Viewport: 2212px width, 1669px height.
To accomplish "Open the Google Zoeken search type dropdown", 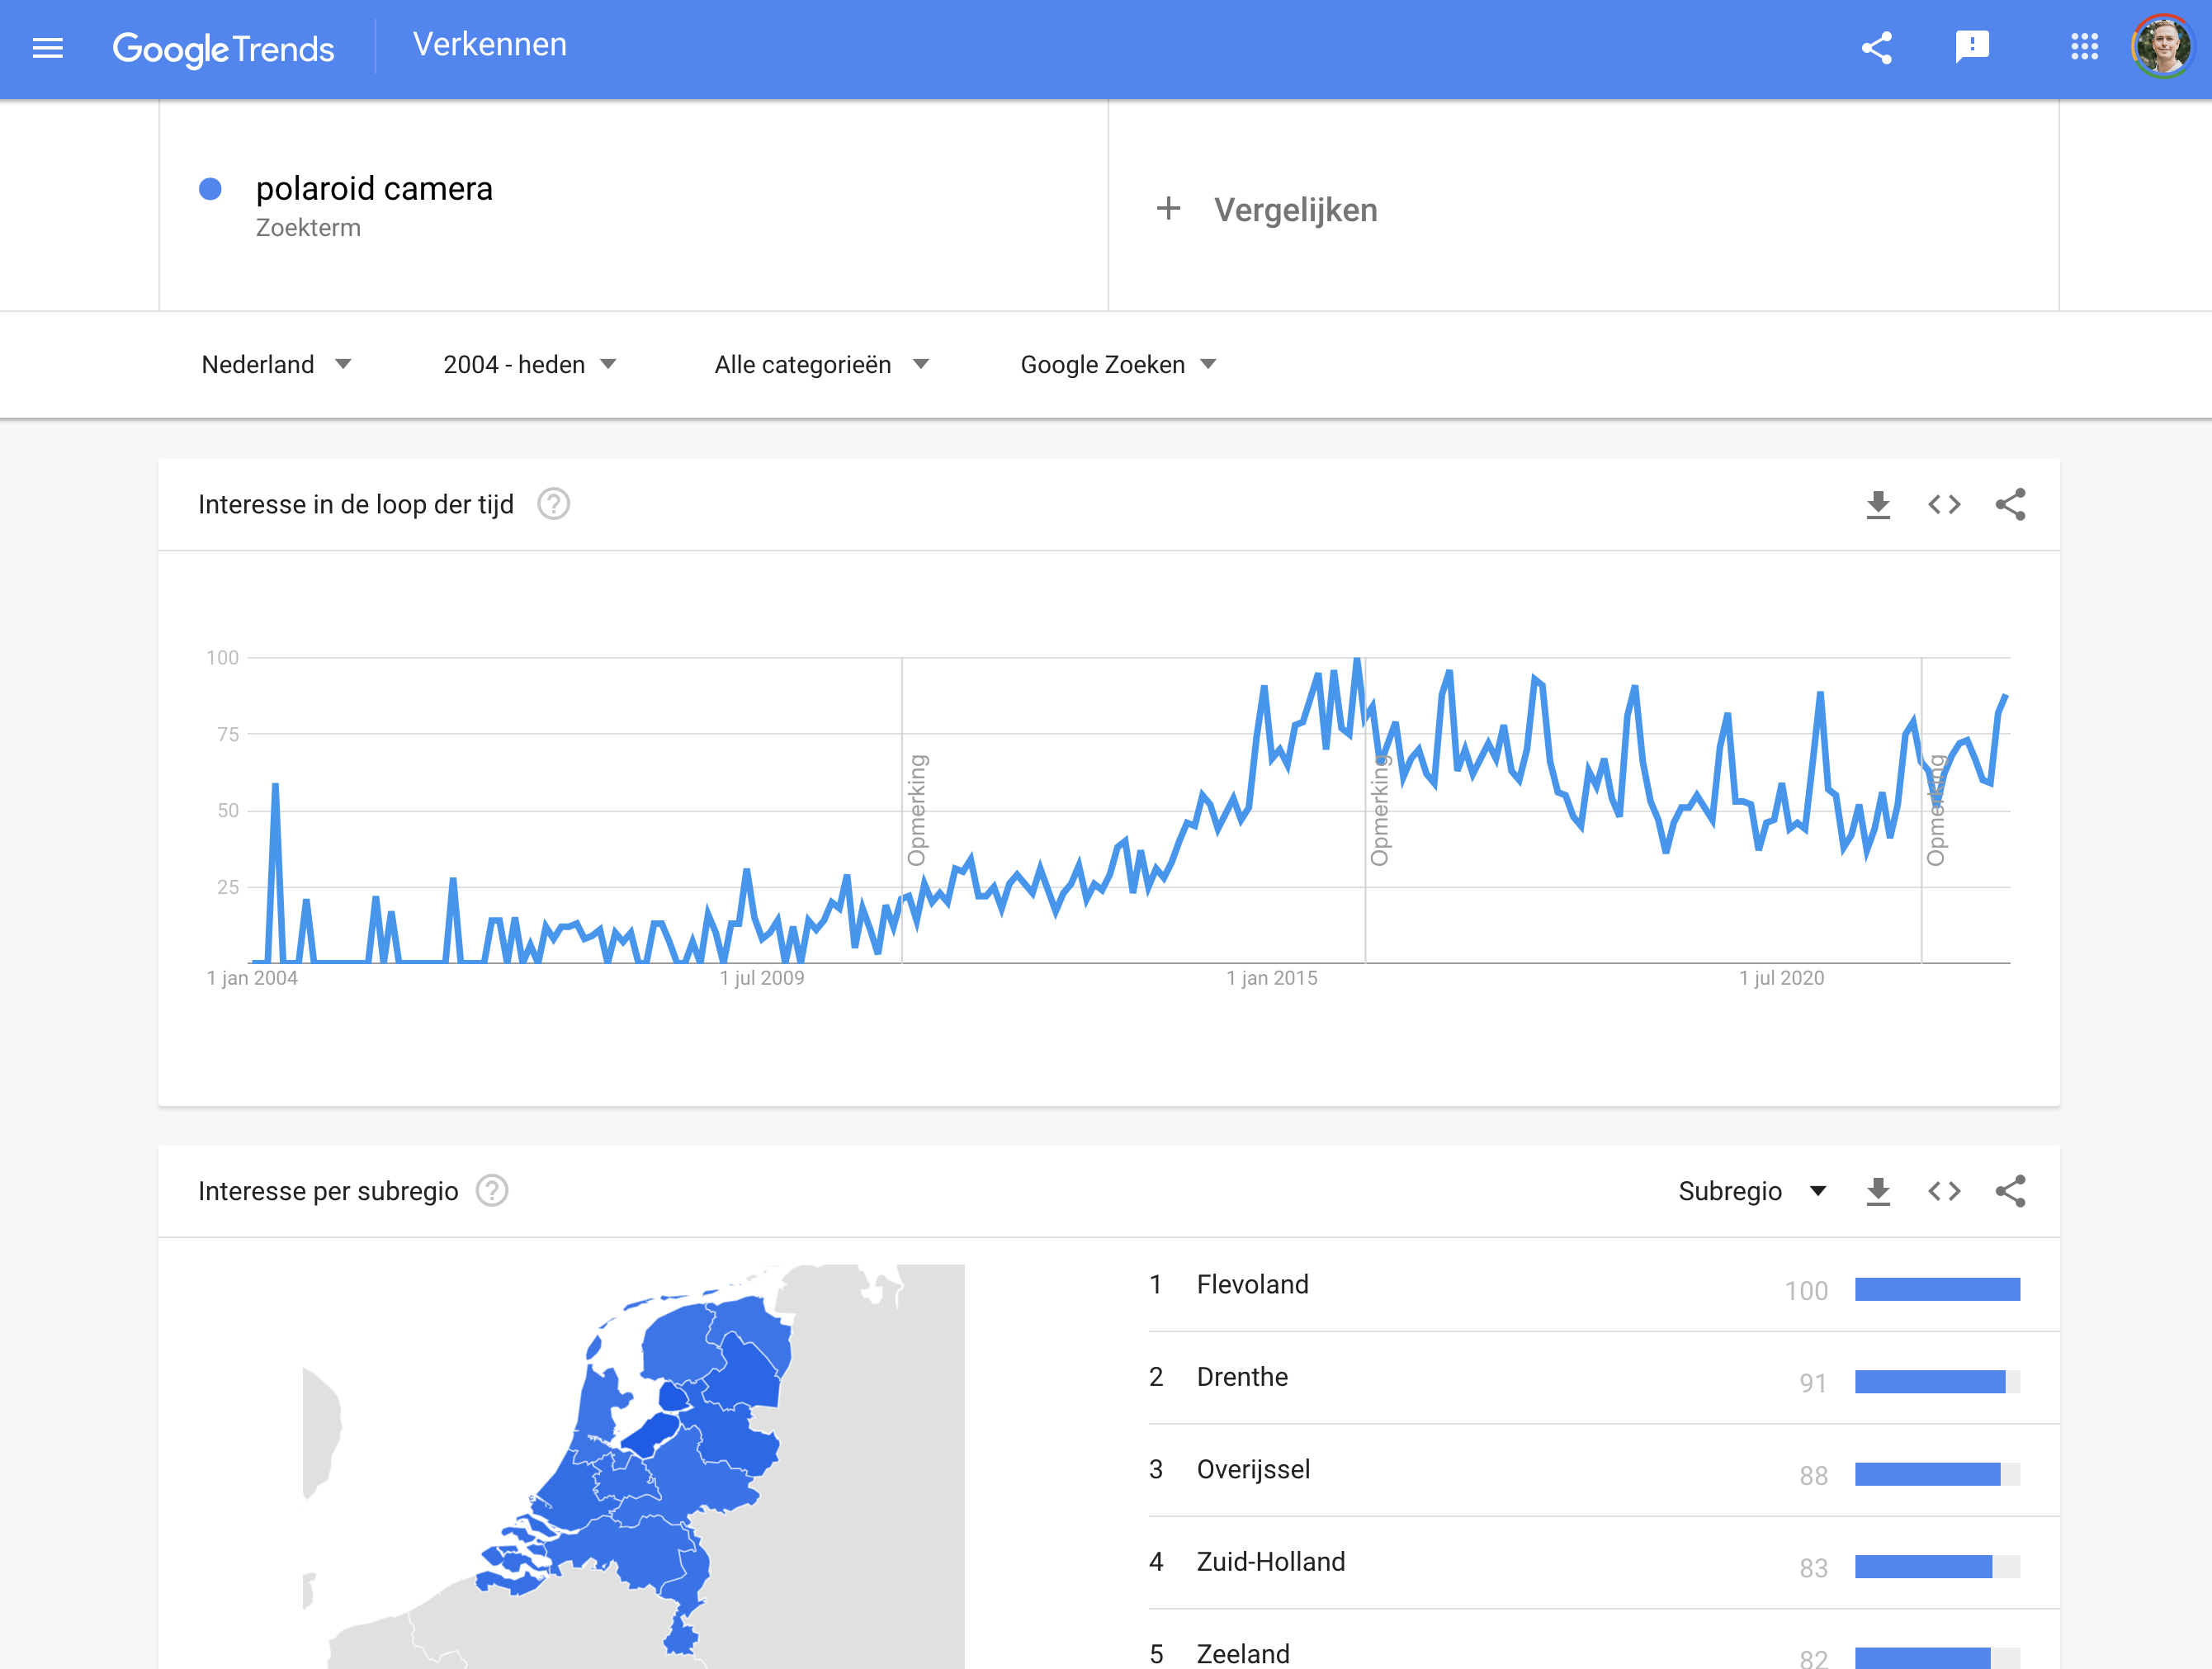I will [1118, 365].
